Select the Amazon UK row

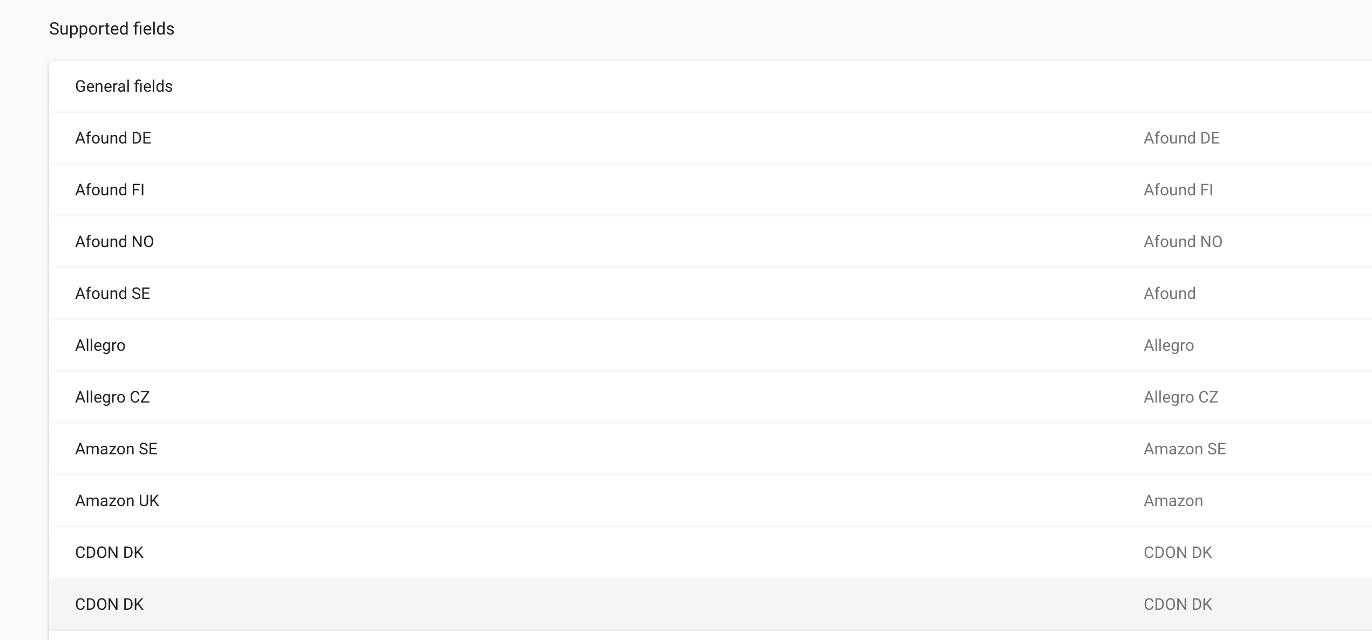pyautogui.click(x=710, y=501)
